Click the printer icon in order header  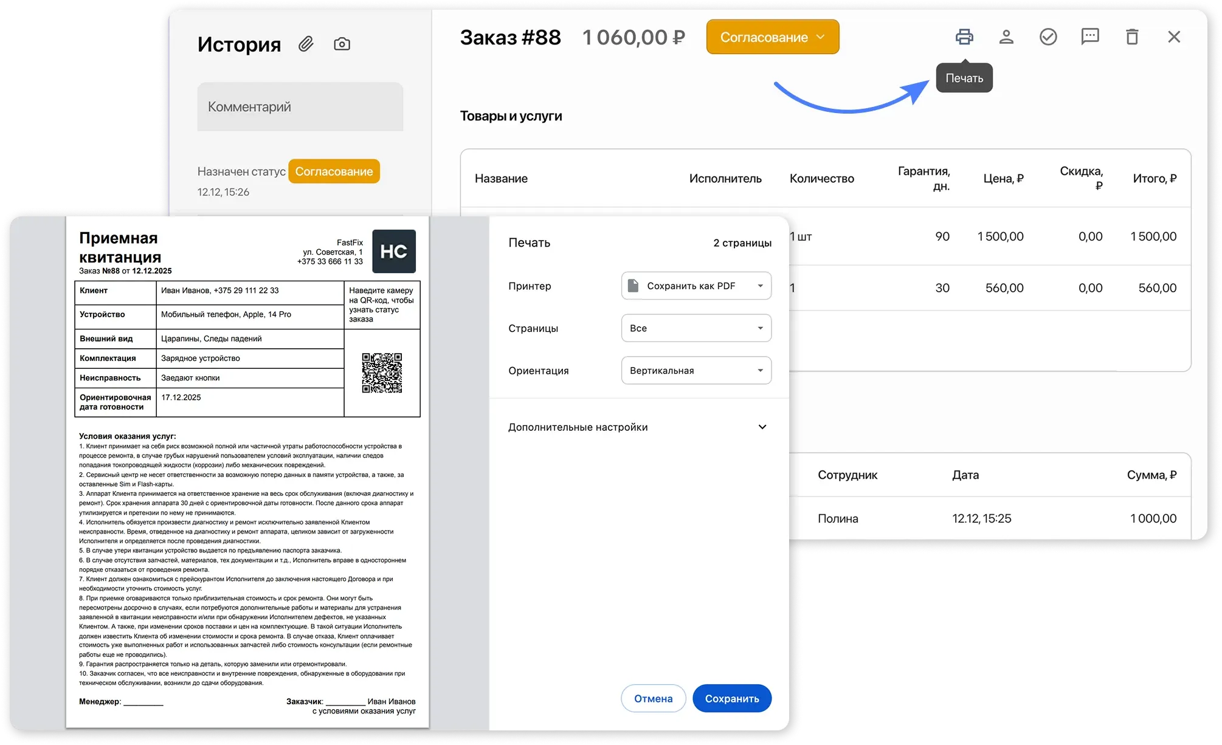[964, 37]
